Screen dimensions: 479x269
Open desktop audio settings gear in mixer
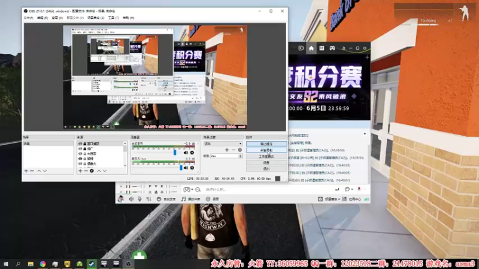pos(192,152)
